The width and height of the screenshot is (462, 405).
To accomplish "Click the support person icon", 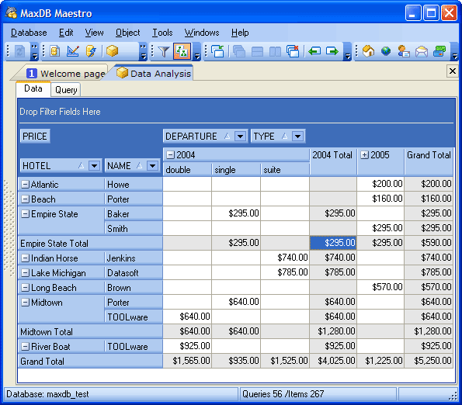I will (404, 51).
